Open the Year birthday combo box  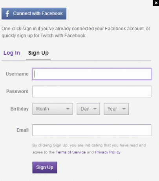point(116,109)
